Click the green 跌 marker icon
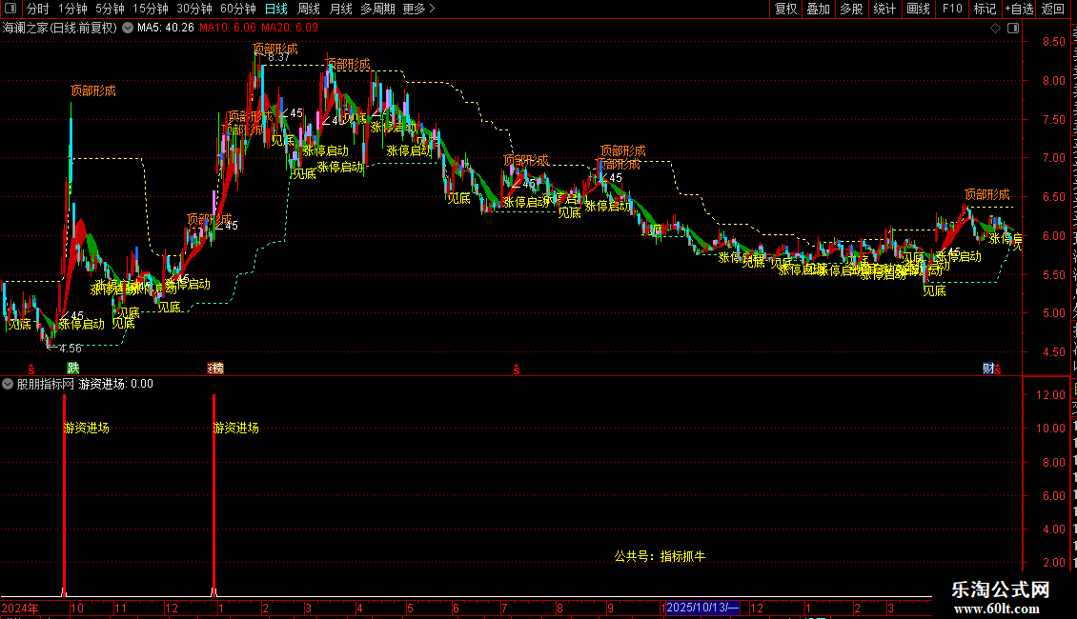This screenshot has height=619, width=1077. coord(72,369)
